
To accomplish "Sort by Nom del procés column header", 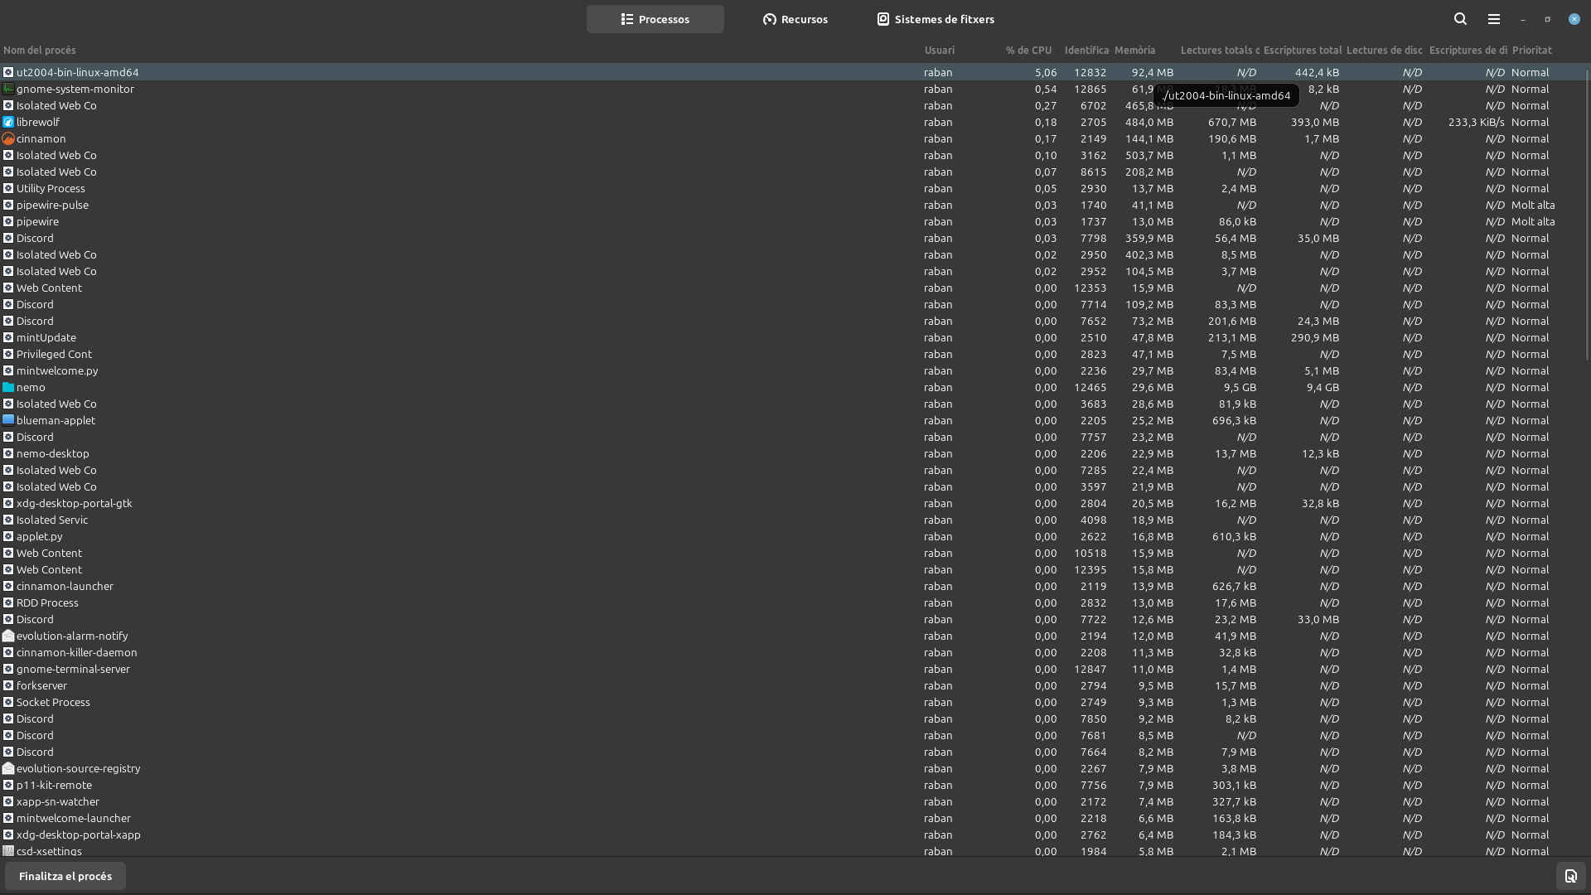I will coord(40,51).
